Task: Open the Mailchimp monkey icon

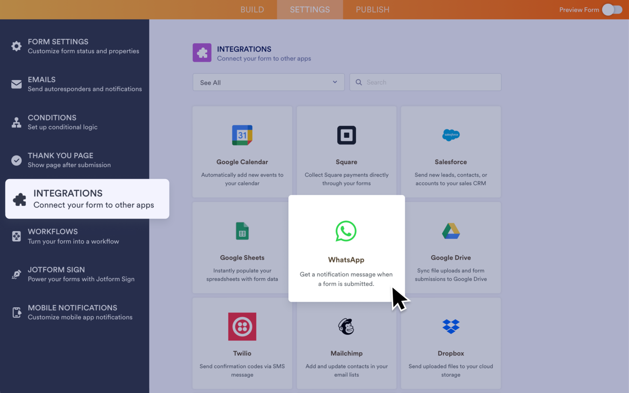Action: pos(346,326)
